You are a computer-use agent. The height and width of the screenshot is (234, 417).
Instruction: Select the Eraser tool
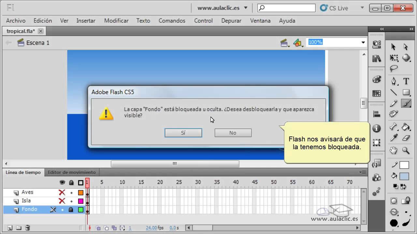pyautogui.click(x=406, y=138)
